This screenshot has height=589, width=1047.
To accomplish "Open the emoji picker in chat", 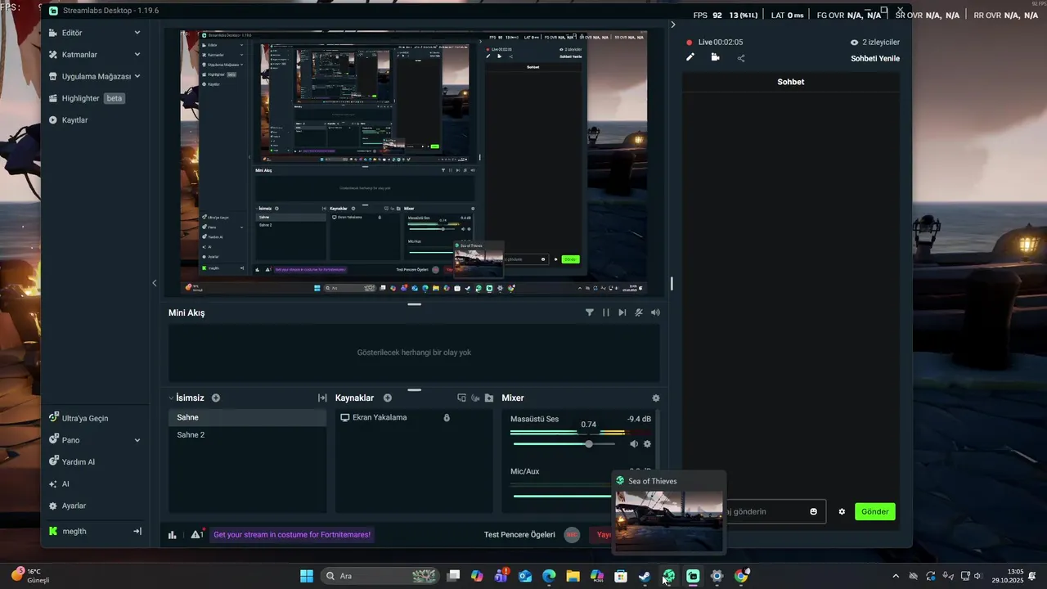I will [x=813, y=511].
